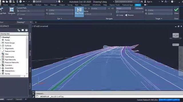
Task: Select Point Groups in Prospector tree
Action: [x=10, y=43]
